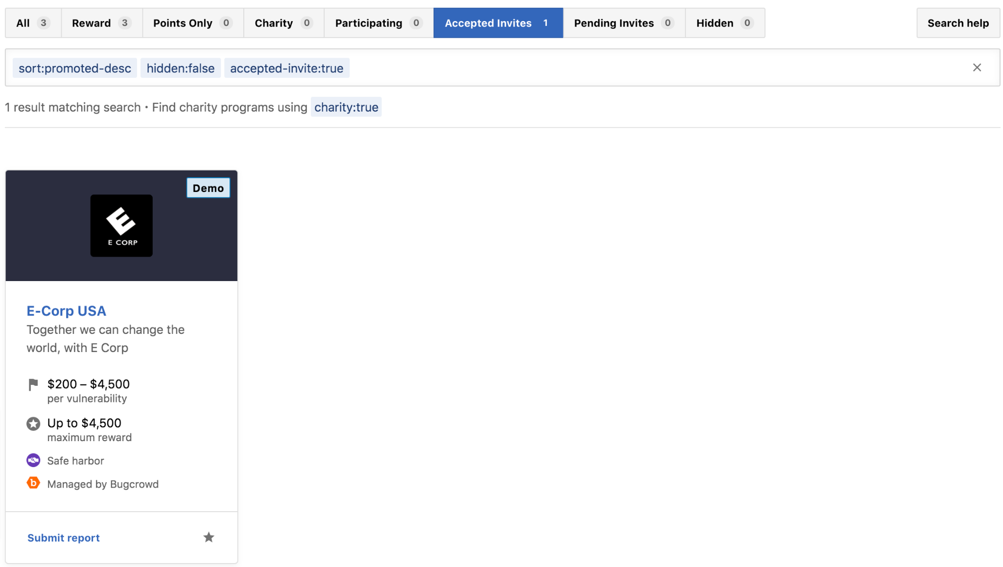Viewport: 1003px width, 567px height.
Task: Select the All tab showing 3 results
Action: pos(32,23)
